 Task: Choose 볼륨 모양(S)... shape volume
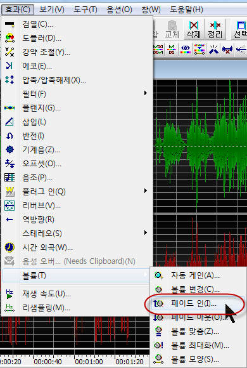[x=199, y=359]
